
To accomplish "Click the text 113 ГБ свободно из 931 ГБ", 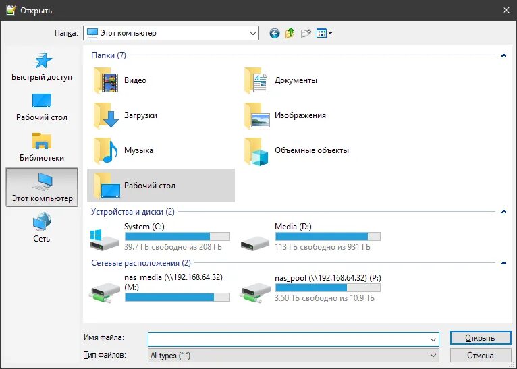I will (x=323, y=247).
